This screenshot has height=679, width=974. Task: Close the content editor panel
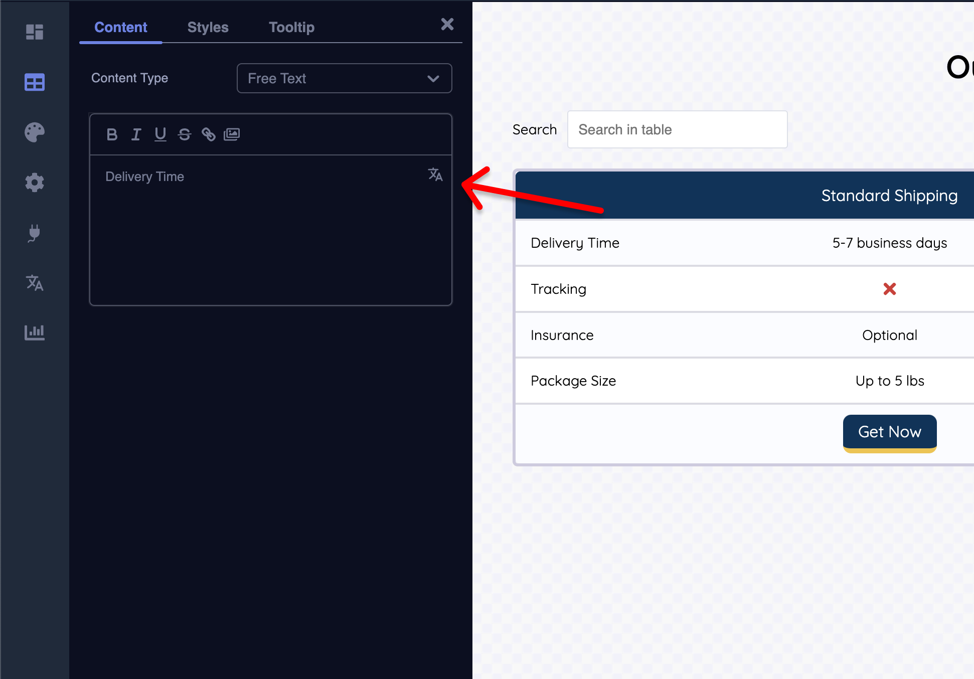tap(447, 24)
